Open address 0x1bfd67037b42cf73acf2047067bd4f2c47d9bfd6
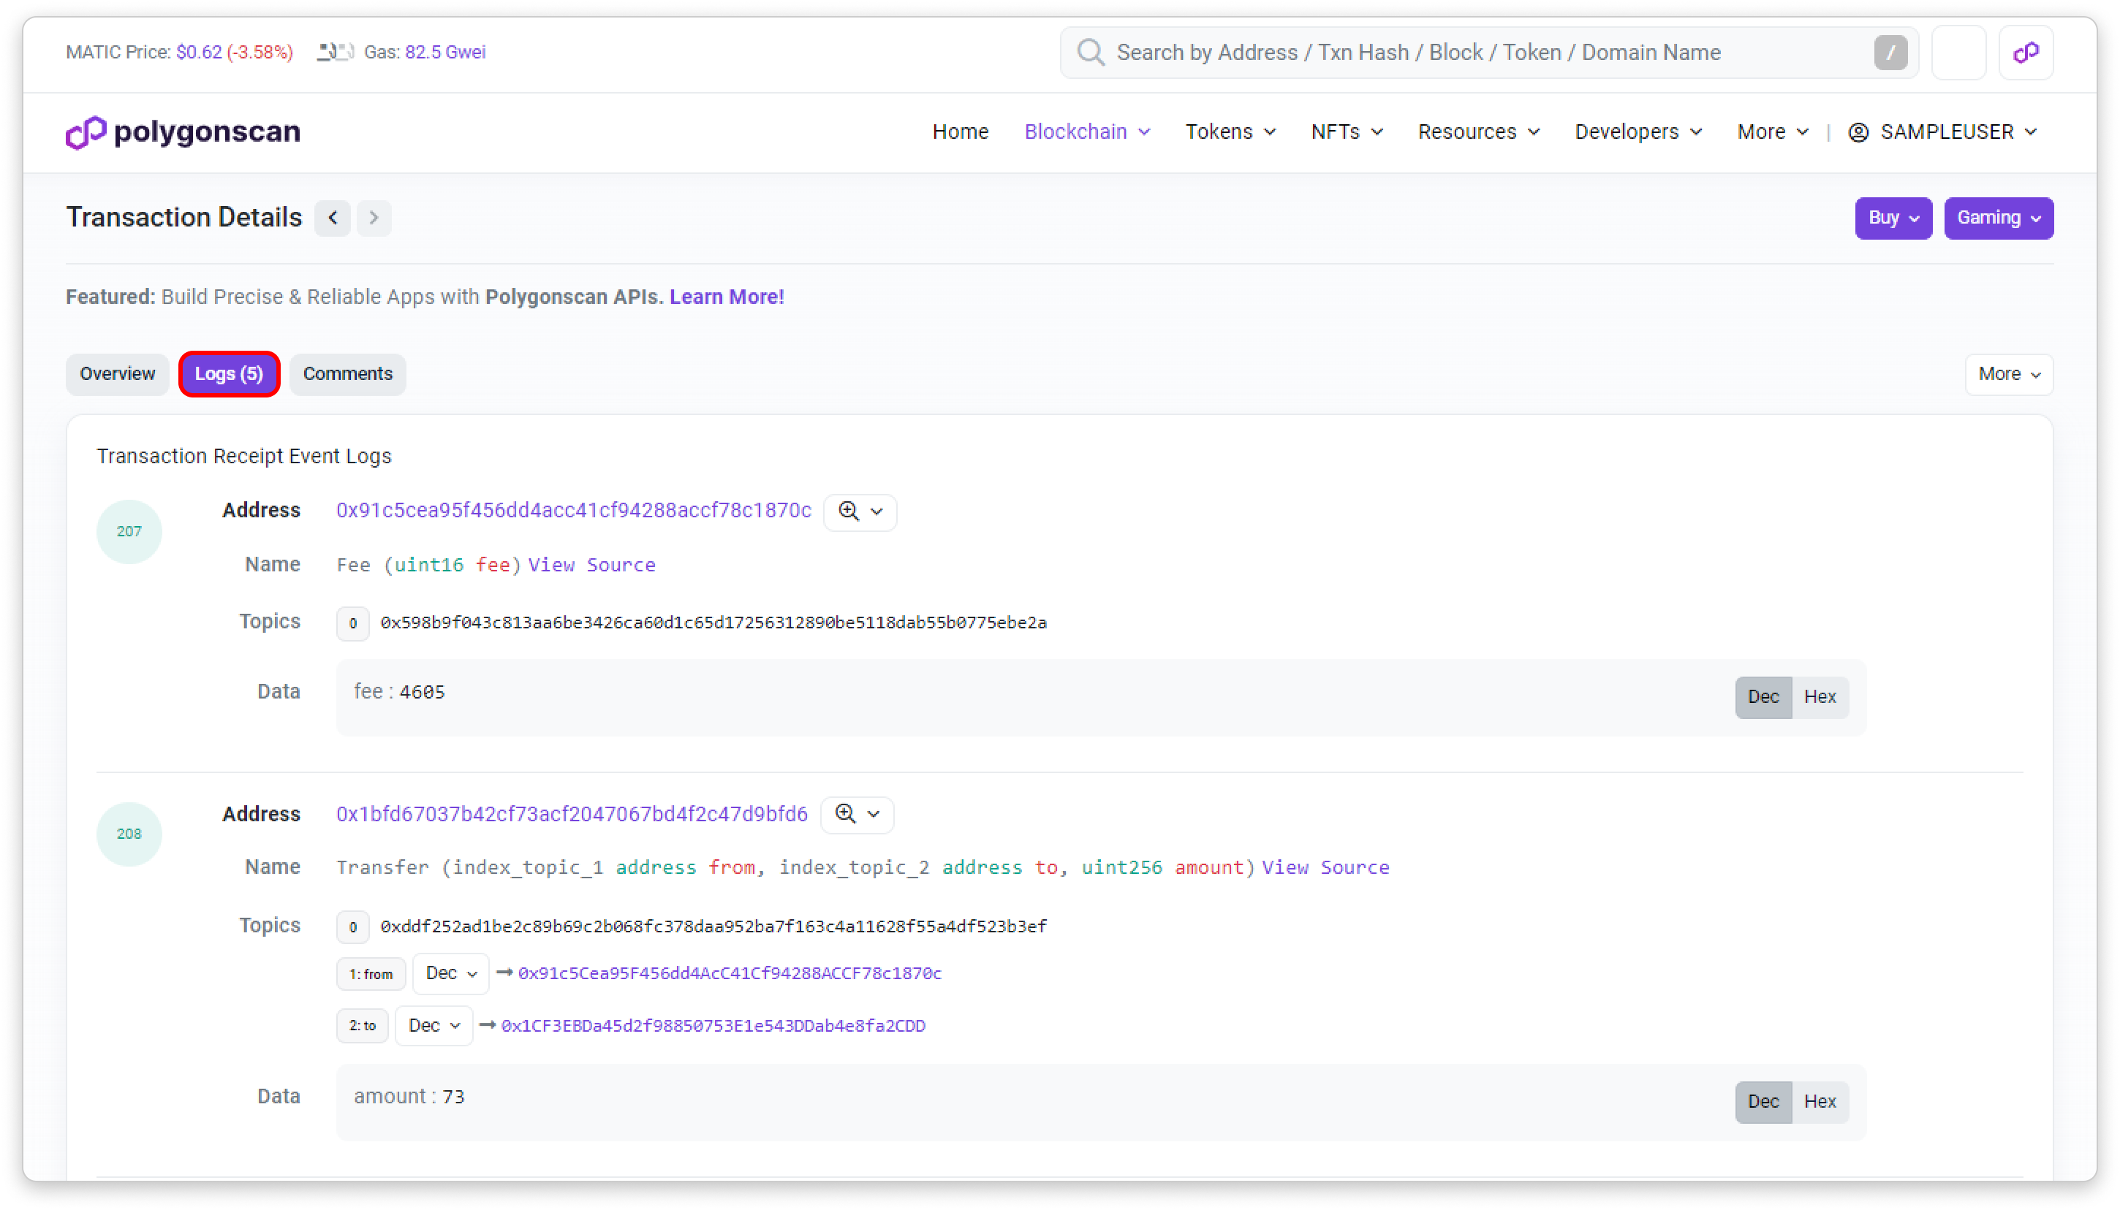Screen dimensions: 2120x1210 (572, 813)
